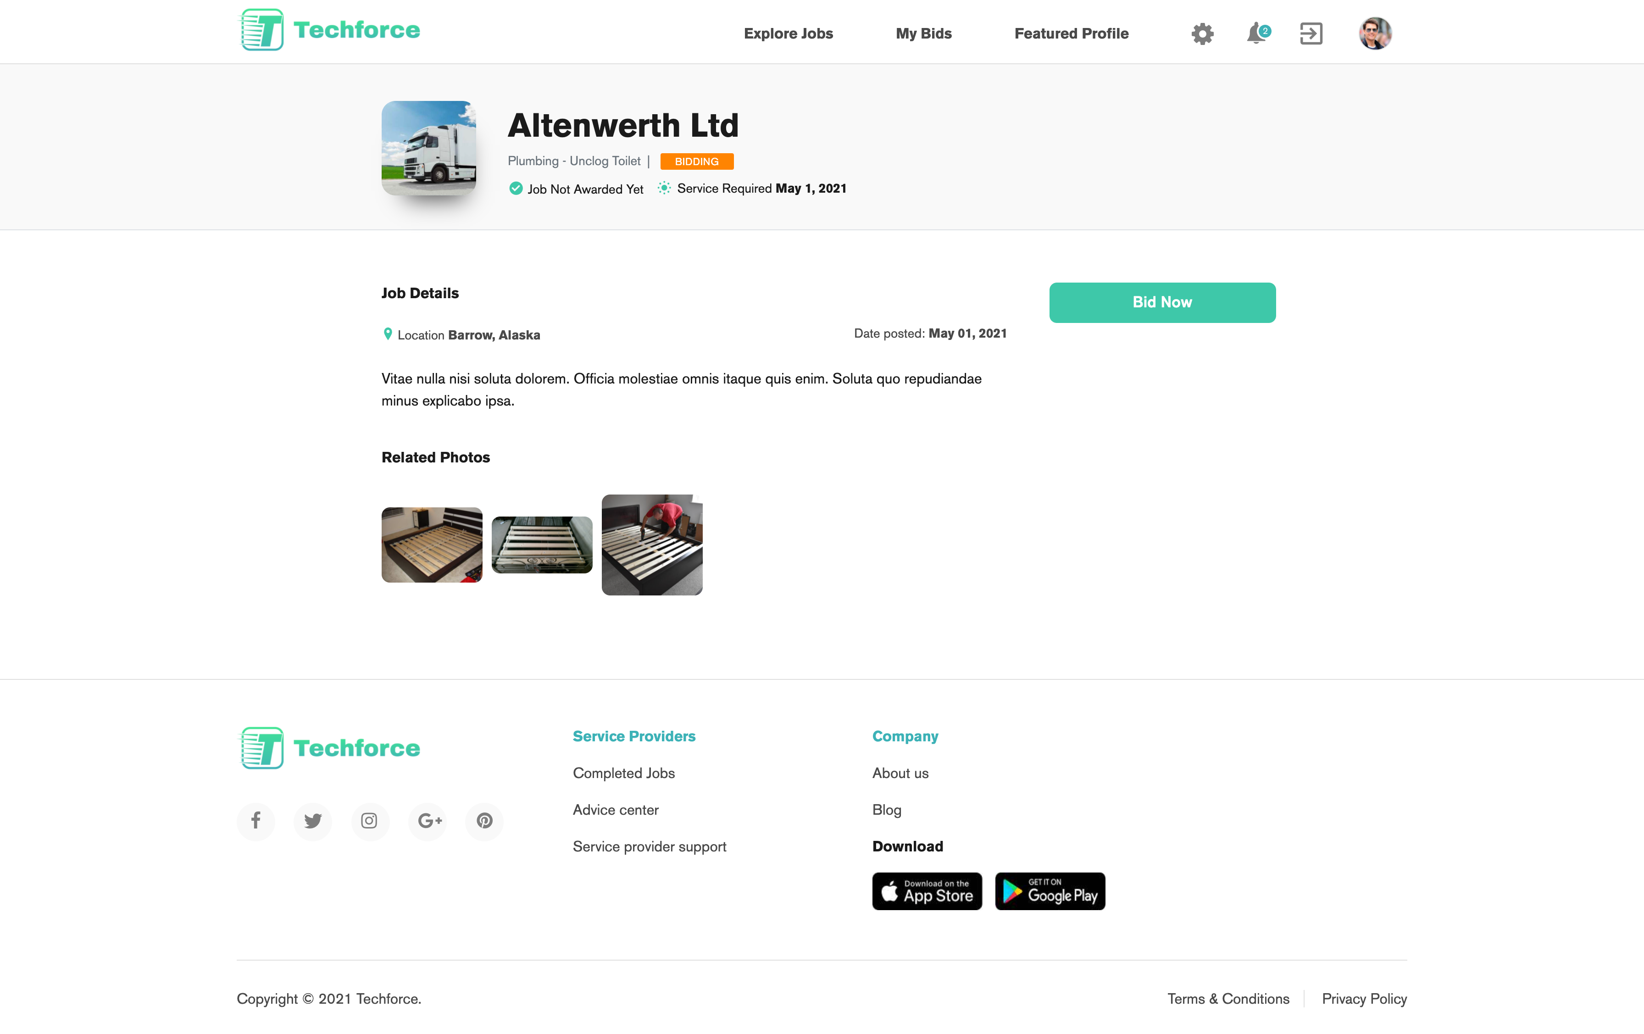Screen dimensions: 1644x1034
Task: Read the Terms & Conditions
Action: click(x=1227, y=999)
